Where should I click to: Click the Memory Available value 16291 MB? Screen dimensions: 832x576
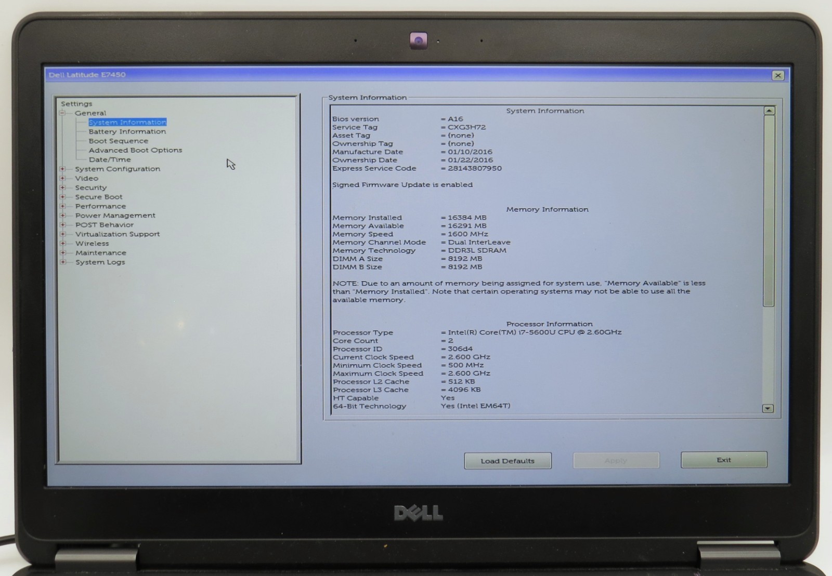pos(467,226)
